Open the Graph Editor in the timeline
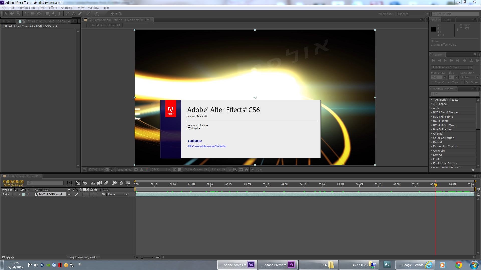 pos(128,183)
